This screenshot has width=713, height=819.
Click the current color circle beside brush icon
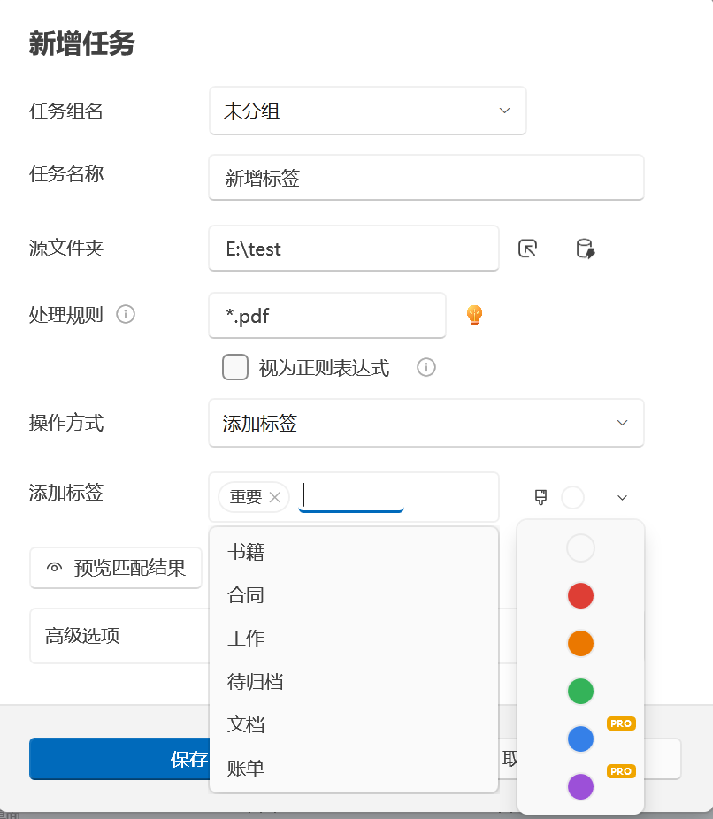pos(572,497)
